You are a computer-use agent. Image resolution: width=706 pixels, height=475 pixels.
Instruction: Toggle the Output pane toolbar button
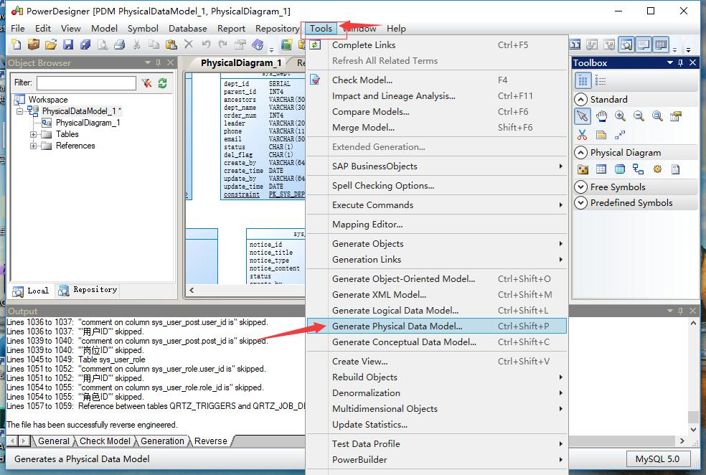[644, 44]
